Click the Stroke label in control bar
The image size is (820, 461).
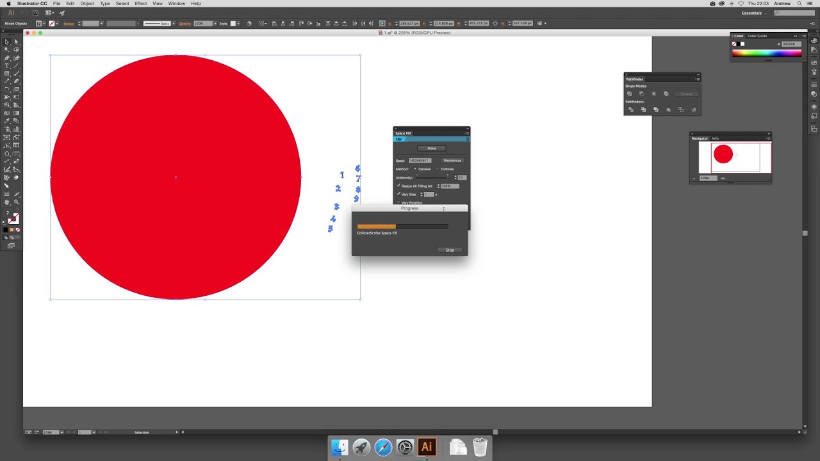69,24
